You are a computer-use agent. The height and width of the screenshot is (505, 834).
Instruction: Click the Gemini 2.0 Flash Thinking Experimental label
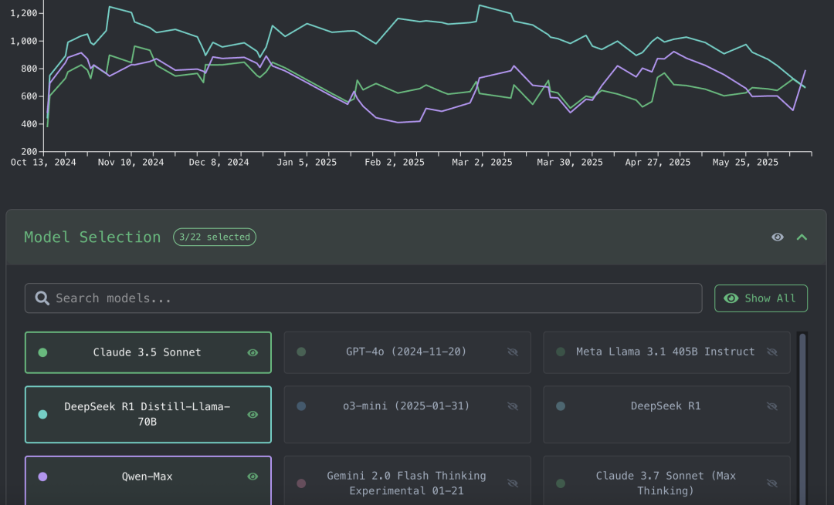406,483
